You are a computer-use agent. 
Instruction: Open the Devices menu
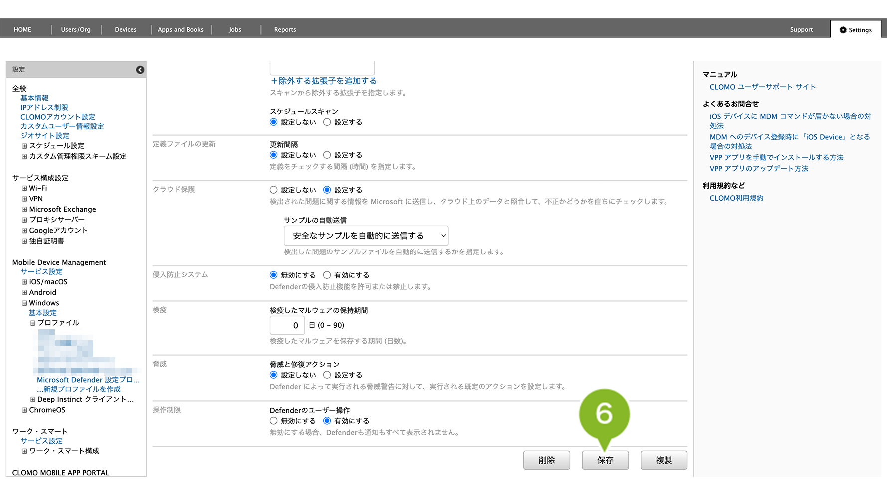pyautogui.click(x=126, y=30)
